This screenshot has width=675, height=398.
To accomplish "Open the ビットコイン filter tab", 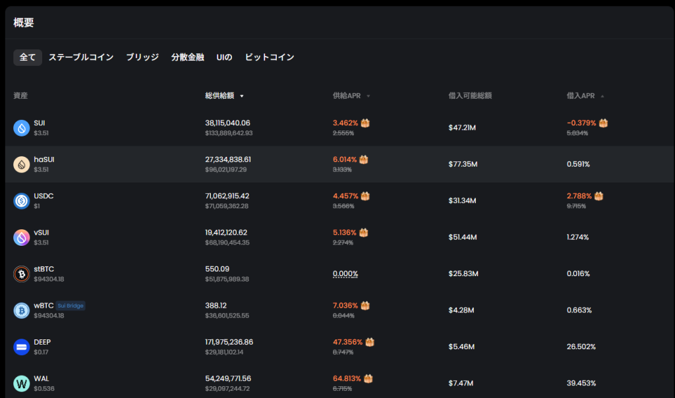I will coord(270,57).
